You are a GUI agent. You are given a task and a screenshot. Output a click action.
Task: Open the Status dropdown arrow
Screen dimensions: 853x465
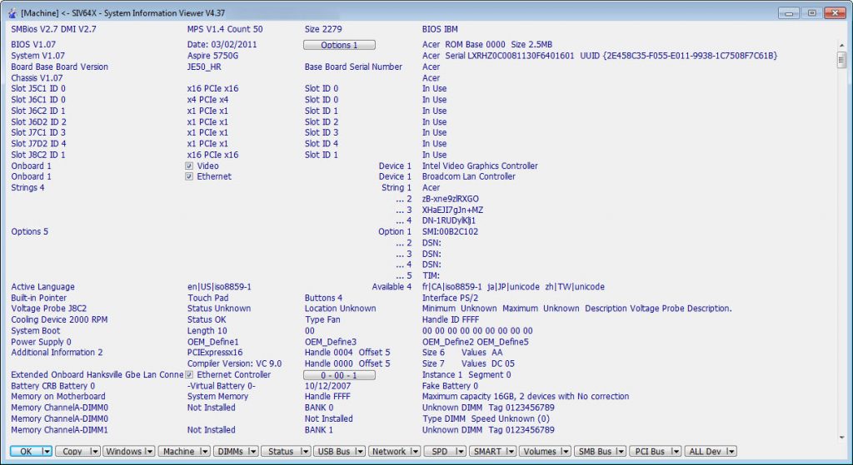point(305,452)
